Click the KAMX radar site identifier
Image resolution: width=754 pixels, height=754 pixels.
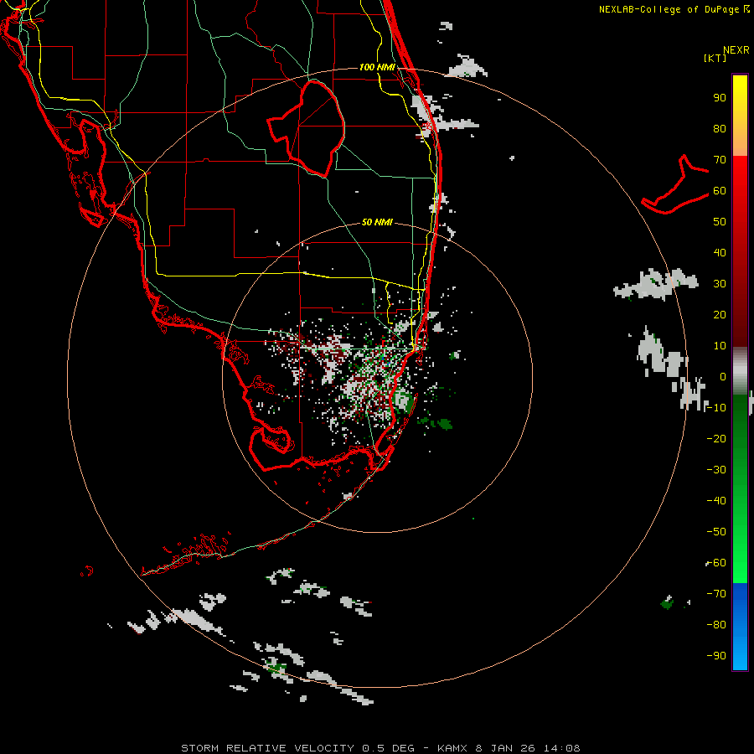tap(452, 748)
